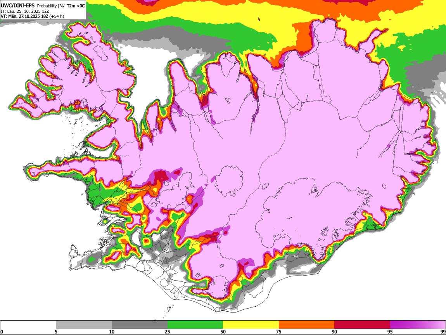Click the purple-to-pink 95–99% legend swatch
446x335 pixels.
point(418,325)
